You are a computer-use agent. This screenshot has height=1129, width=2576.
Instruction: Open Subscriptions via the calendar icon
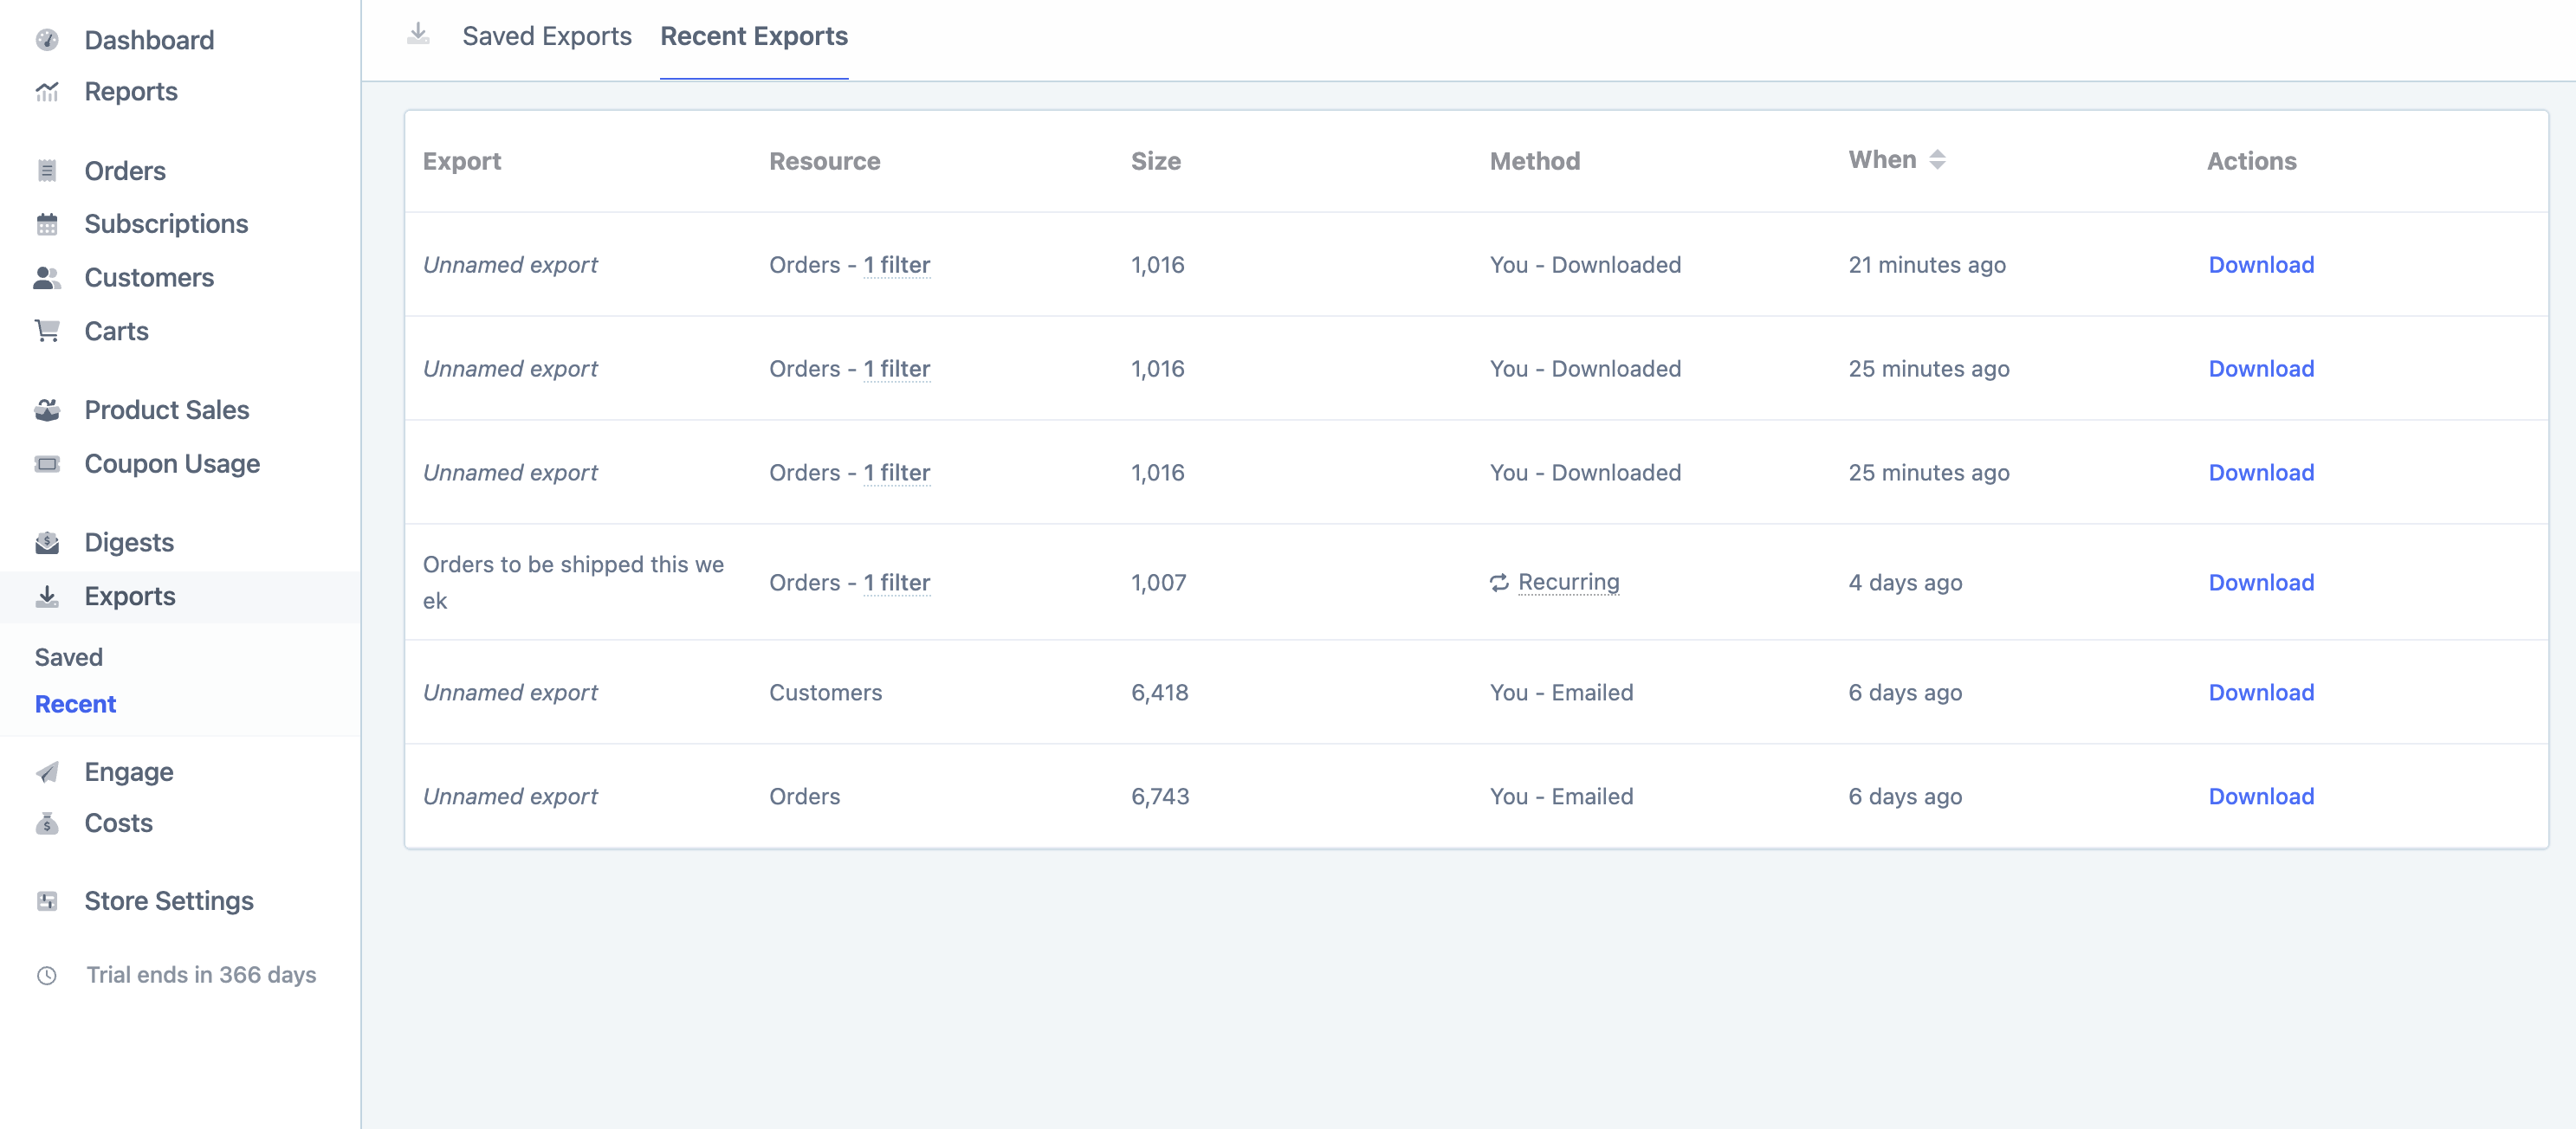(47, 223)
